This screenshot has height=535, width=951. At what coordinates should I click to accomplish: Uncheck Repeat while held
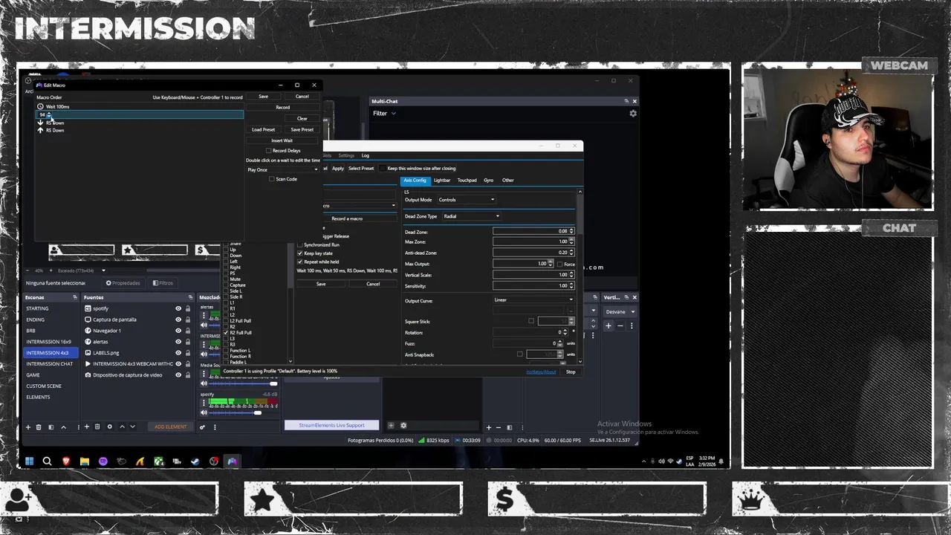point(300,262)
